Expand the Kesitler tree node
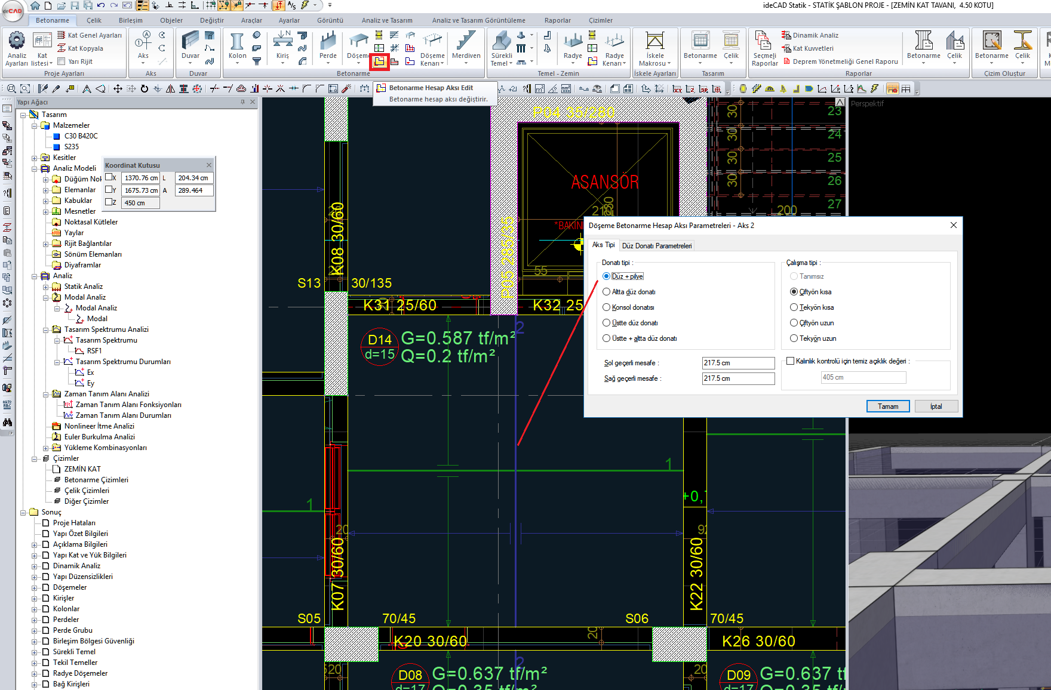Image resolution: width=1051 pixels, height=690 pixels. click(x=35, y=158)
